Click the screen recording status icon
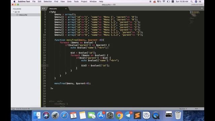The height and width of the screenshot is (121, 215). [x=150, y=1]
